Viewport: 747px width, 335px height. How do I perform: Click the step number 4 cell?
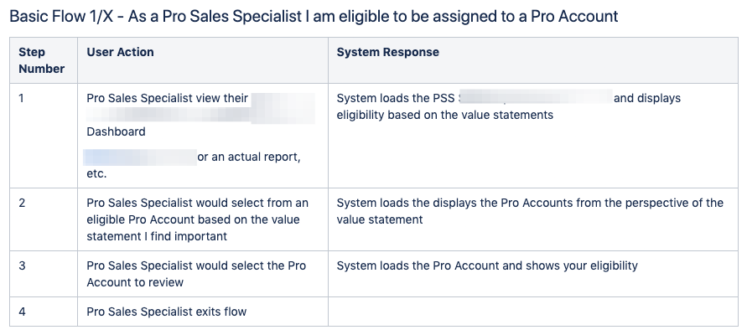22,312
